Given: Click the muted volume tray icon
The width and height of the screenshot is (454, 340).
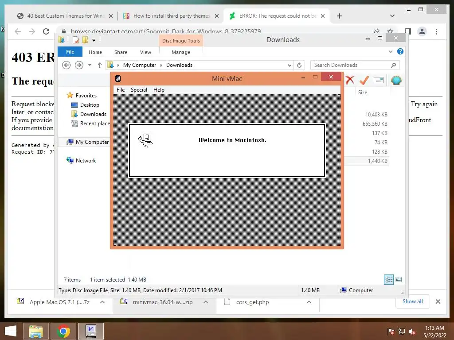Looking at the screenshot, I should [x=412, y=332].
